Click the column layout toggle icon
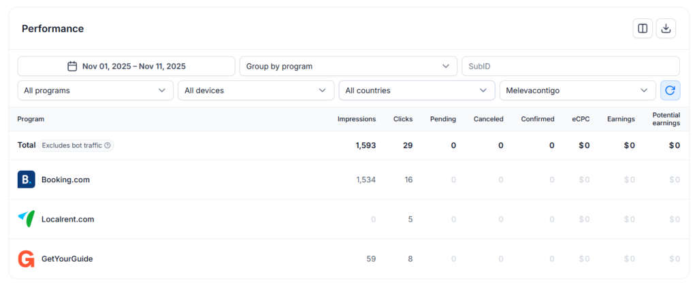 pos(642,29)
